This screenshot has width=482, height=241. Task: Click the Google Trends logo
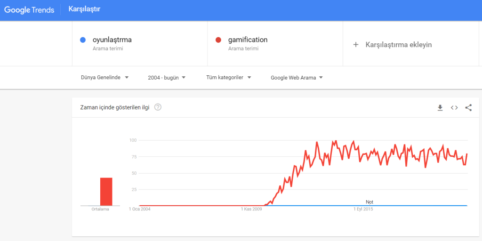point(29,10)
